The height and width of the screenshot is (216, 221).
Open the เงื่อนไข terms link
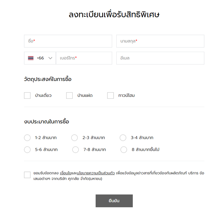point(65,173)
